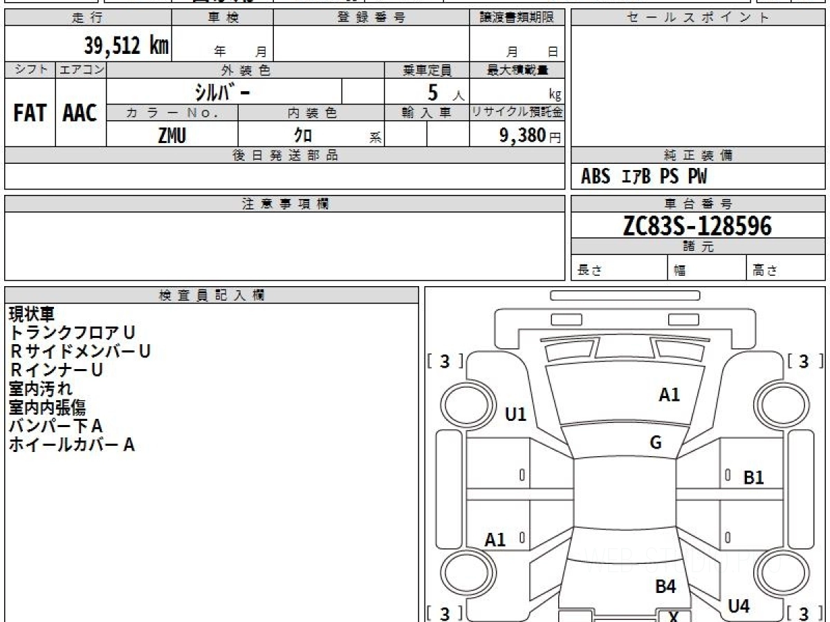Select the 諸元 header
Viewport: 830px width, 622px height.
point(697,247)
